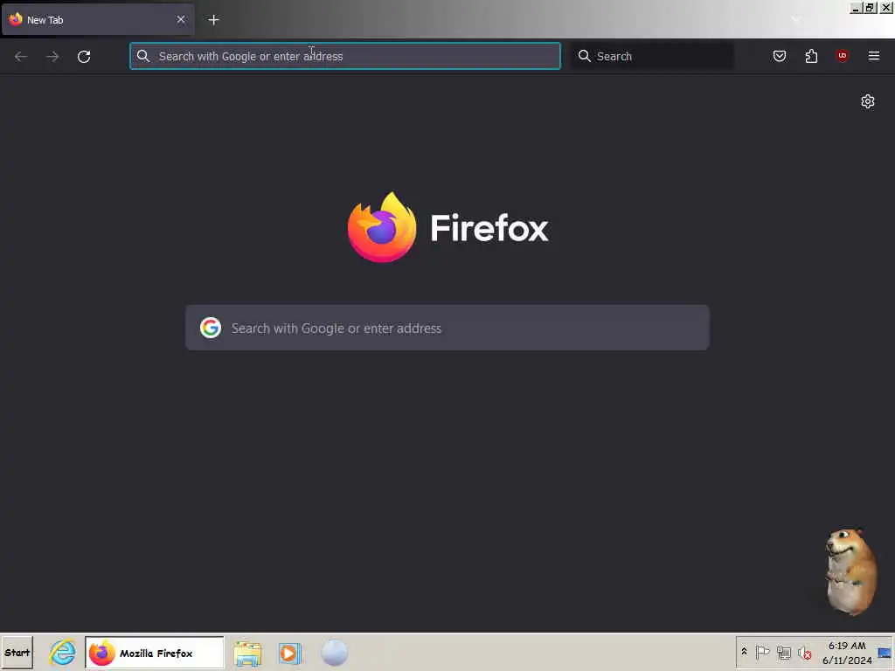Click the Google logo in search box

tap(211, 329)
